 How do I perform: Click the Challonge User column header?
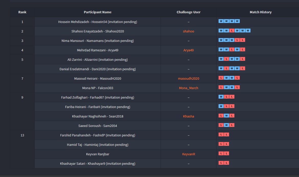click(x=188, y=12)
